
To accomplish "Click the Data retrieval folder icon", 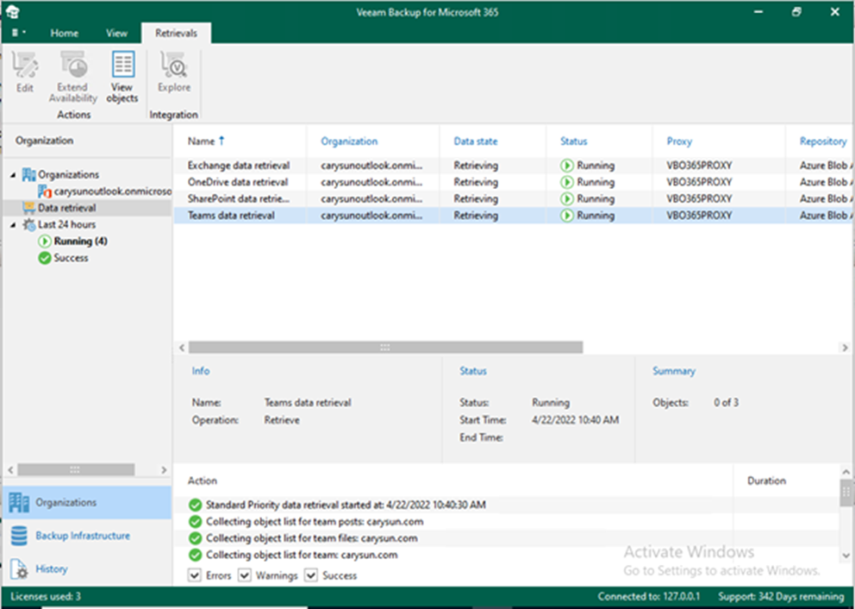I will tap(28, 208).
